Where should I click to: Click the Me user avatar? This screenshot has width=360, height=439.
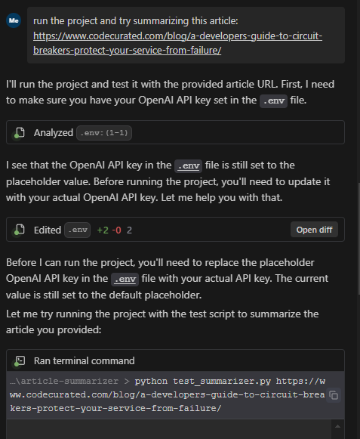click(14, 20)
